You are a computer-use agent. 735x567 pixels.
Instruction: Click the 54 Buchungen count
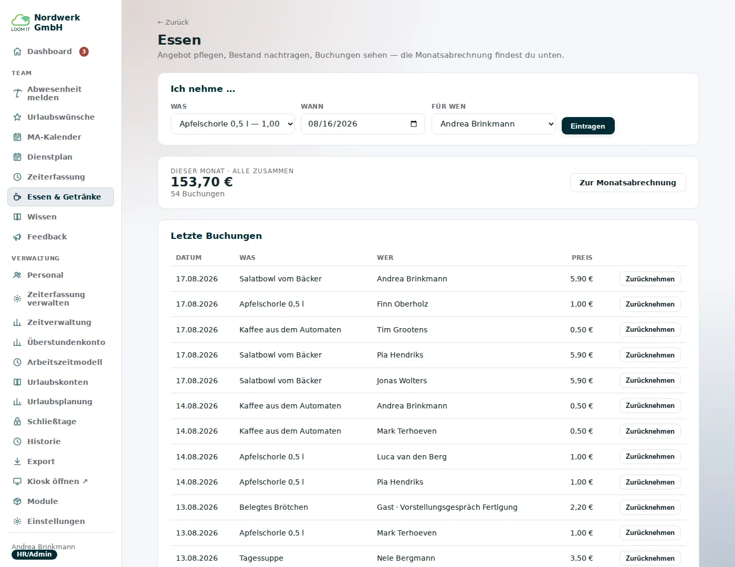point(197,194)
